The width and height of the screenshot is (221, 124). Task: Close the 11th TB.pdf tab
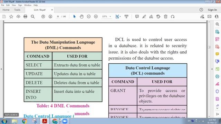pos(52,10)
